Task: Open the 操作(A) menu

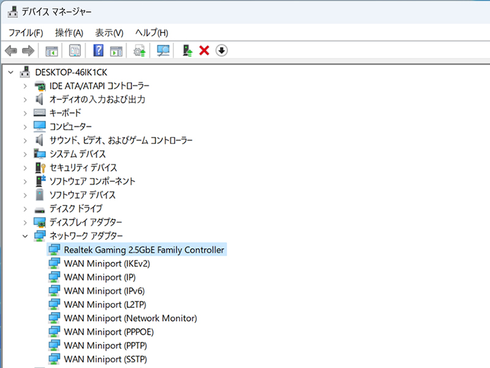Action: pos(69,33)
